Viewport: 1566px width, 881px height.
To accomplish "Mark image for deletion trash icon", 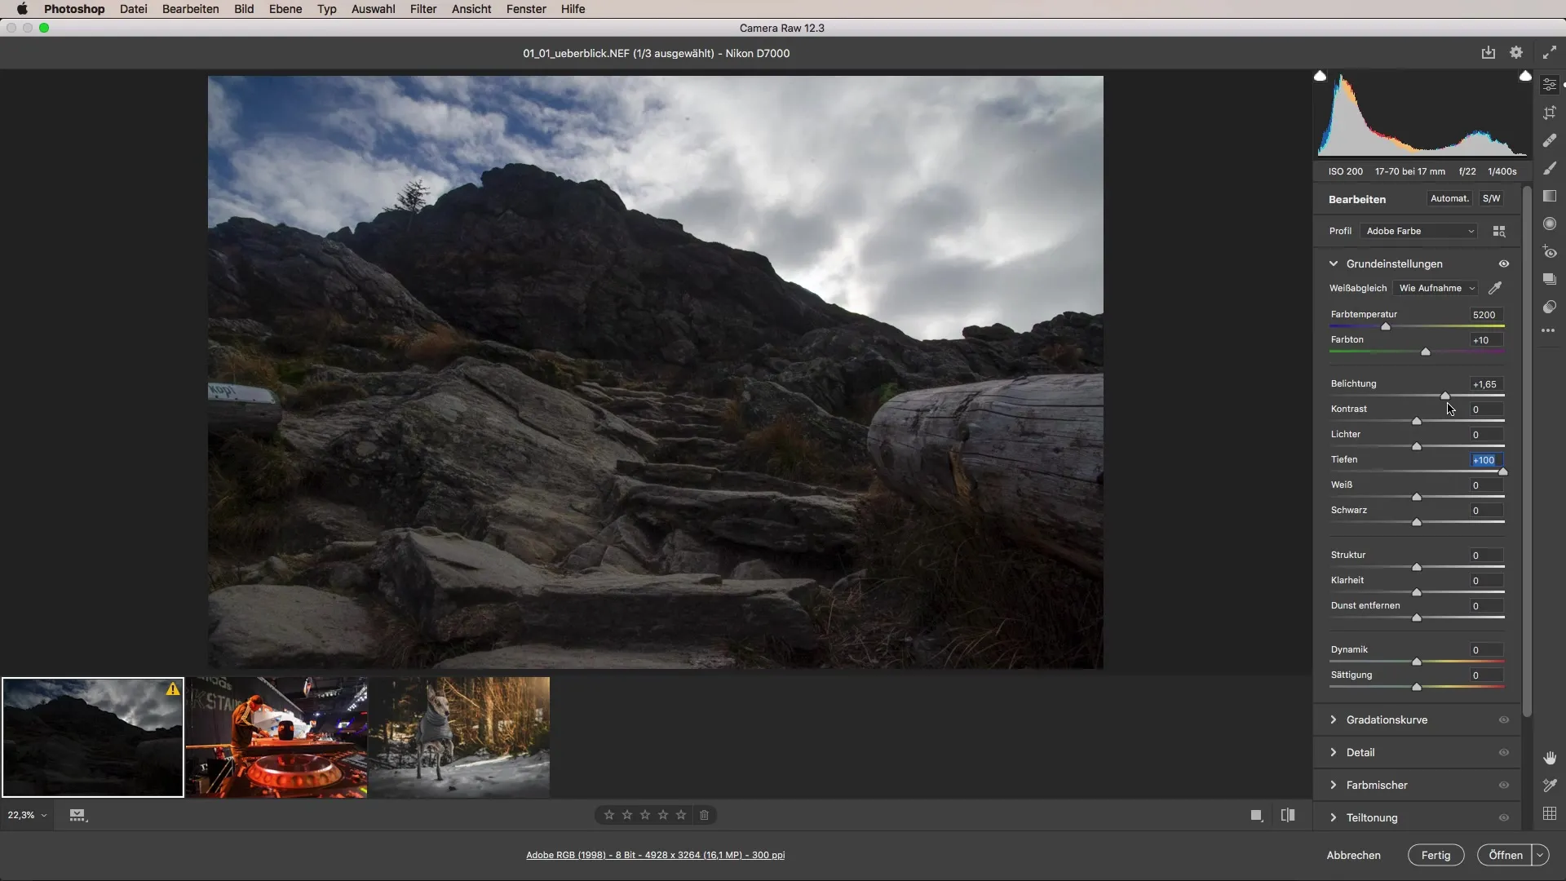I will 705,815.
